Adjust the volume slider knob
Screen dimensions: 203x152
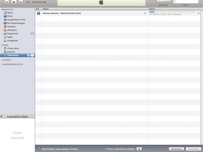[31, 2]
